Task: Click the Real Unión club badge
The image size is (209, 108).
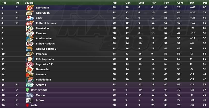Action: pyautogui.click(x=30, y=13)
